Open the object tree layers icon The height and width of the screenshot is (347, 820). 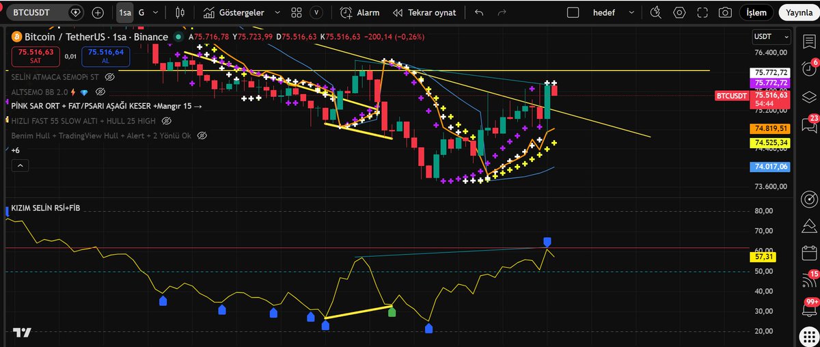(810, 98)
